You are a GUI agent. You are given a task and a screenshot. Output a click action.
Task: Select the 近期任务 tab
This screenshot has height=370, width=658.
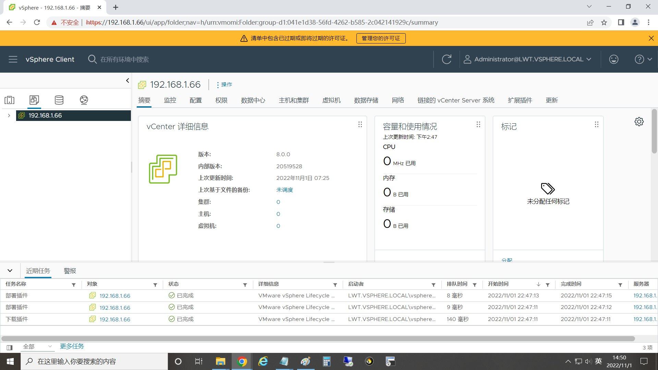coord(38,271)
